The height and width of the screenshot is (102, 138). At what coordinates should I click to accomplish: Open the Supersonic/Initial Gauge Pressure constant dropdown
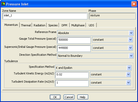coord(112,48)
